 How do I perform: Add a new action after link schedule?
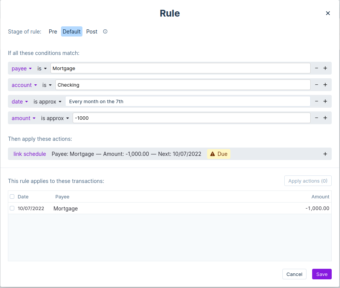[325, 154]
